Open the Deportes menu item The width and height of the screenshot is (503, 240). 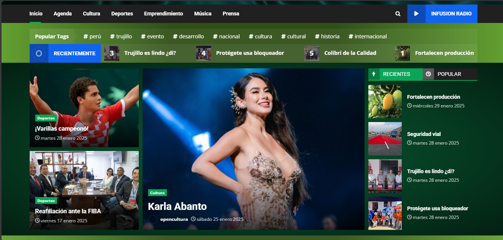coord(122,14)
